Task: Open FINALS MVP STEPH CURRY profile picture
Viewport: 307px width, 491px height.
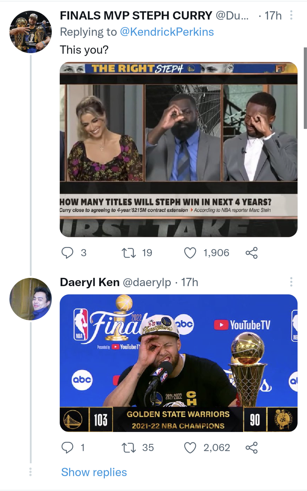Action: tap(31, 32)
